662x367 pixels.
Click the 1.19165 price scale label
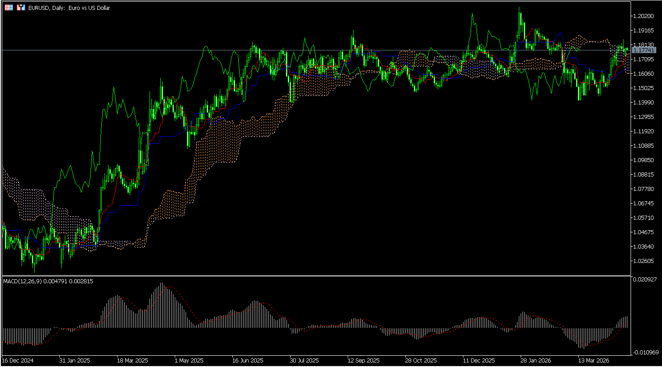(643, 31)
